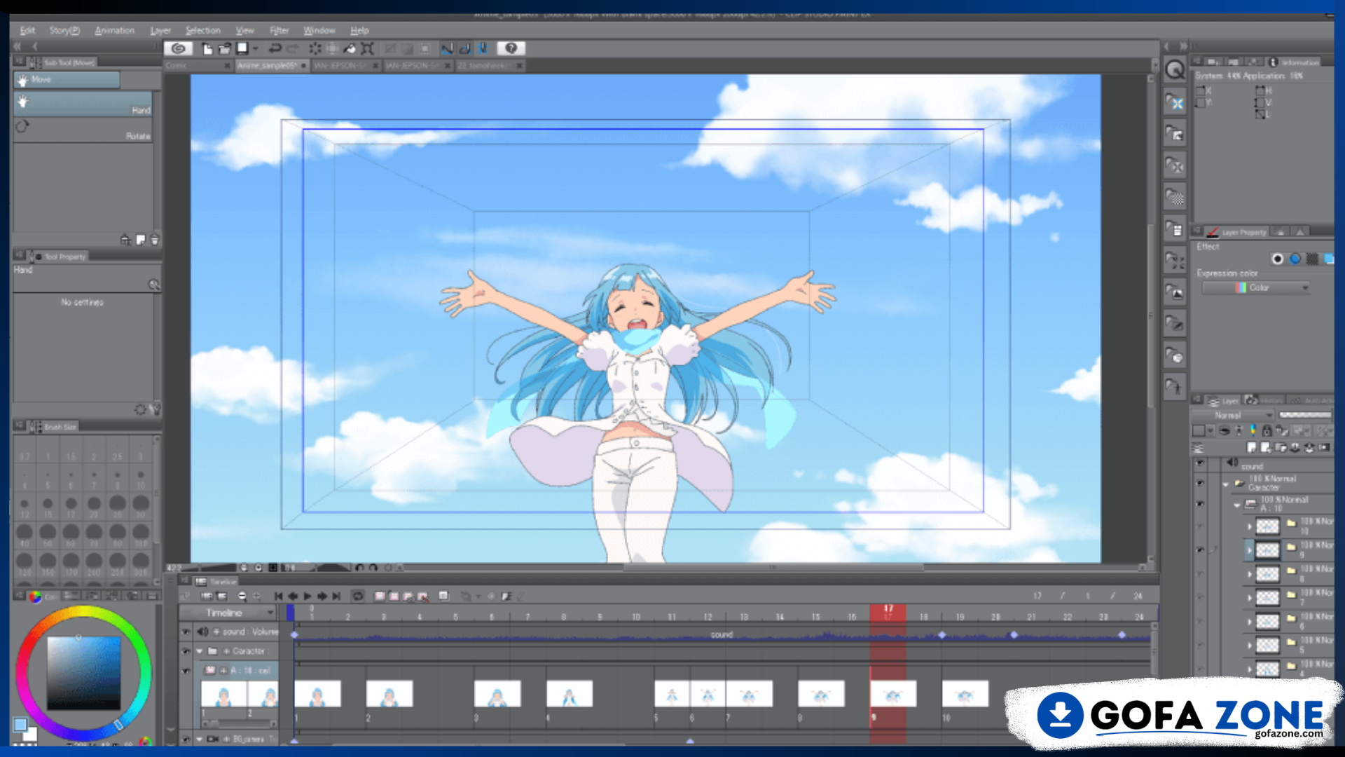This screenshot has height=757, width=1345.
Task: Click the Open file icon
Action: [224, 48]
